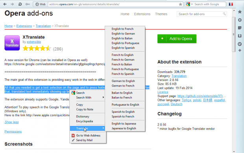
Task: Open the history clock panel in the sidebar
Action: point(240,44)
